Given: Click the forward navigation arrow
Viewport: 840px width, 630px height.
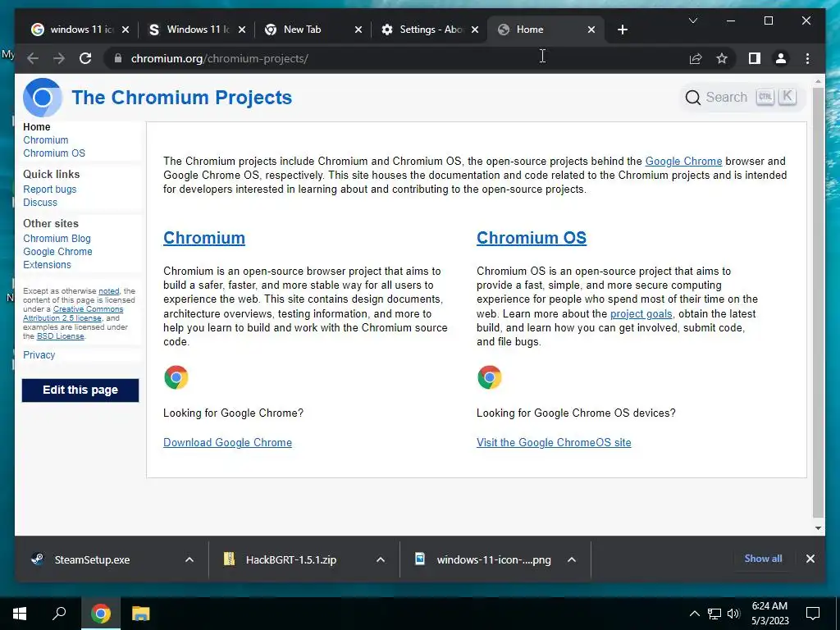Looking at the screenshot, I should [x=59, y=58].
